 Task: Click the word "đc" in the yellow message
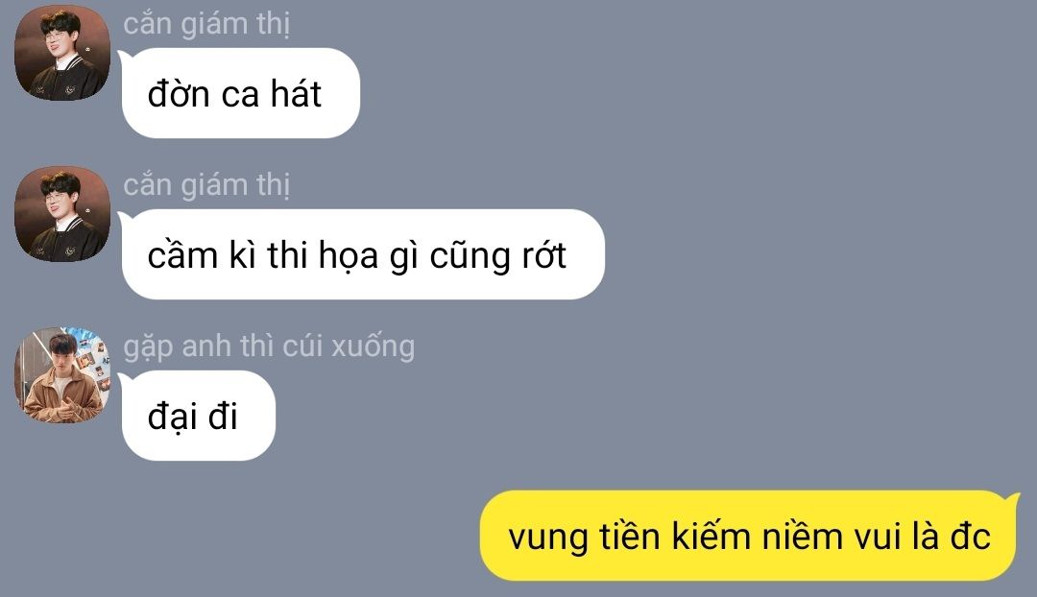(970, 537)
